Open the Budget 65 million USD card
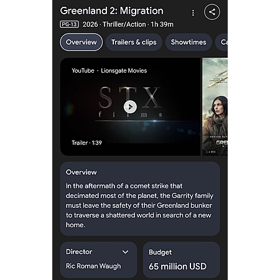 coord(181,259)
